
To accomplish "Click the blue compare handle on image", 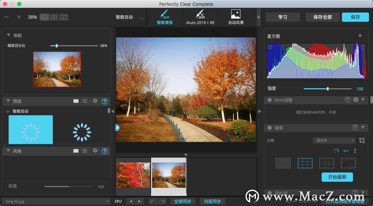I will tap(117, 128).
